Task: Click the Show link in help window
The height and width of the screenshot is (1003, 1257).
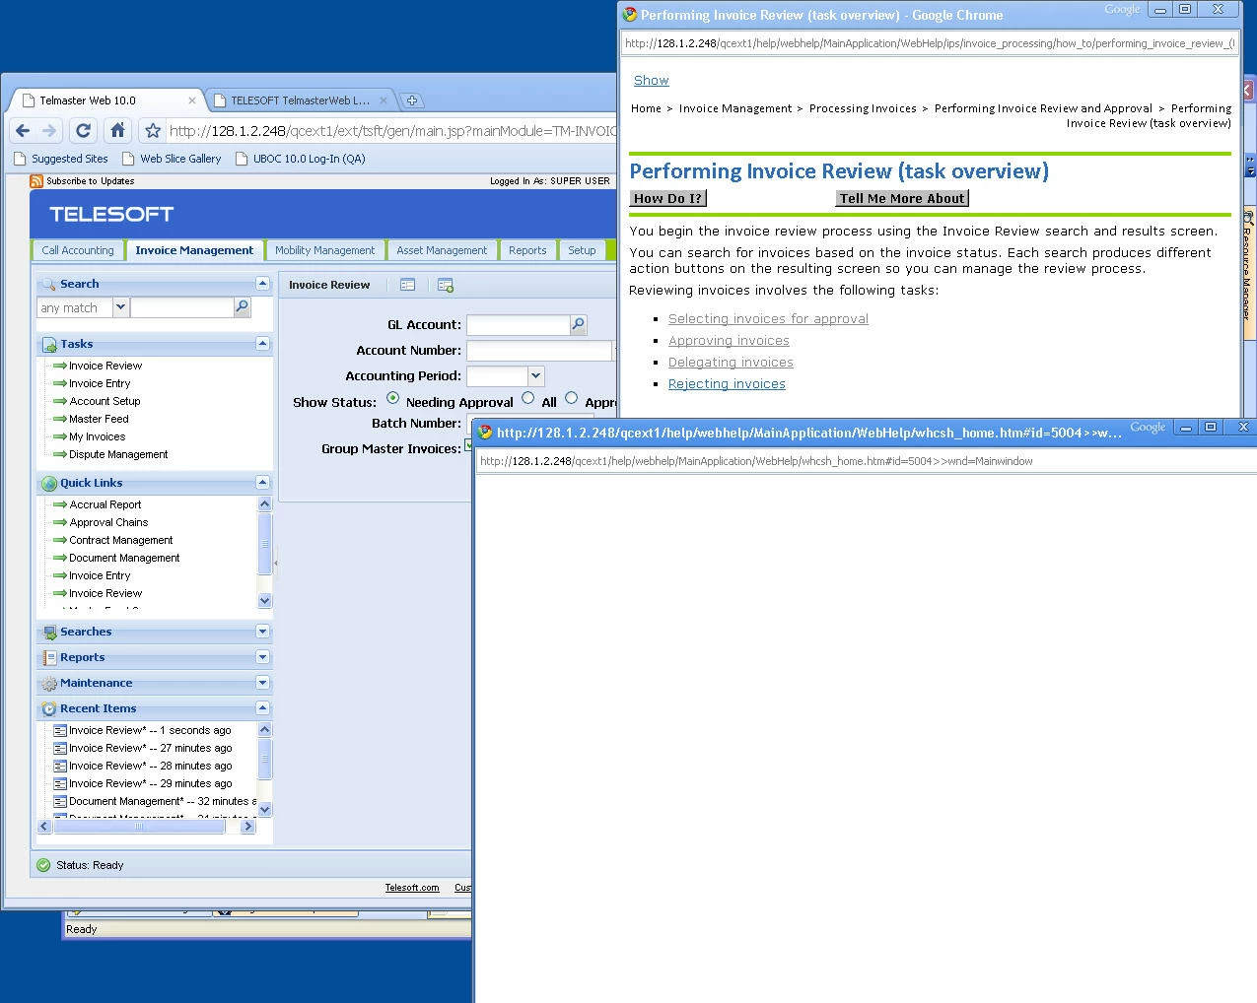Action: click(x=651, y=80)
